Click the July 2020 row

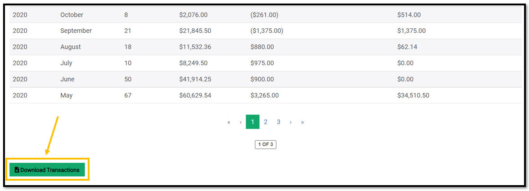click(x=265, y=63)
